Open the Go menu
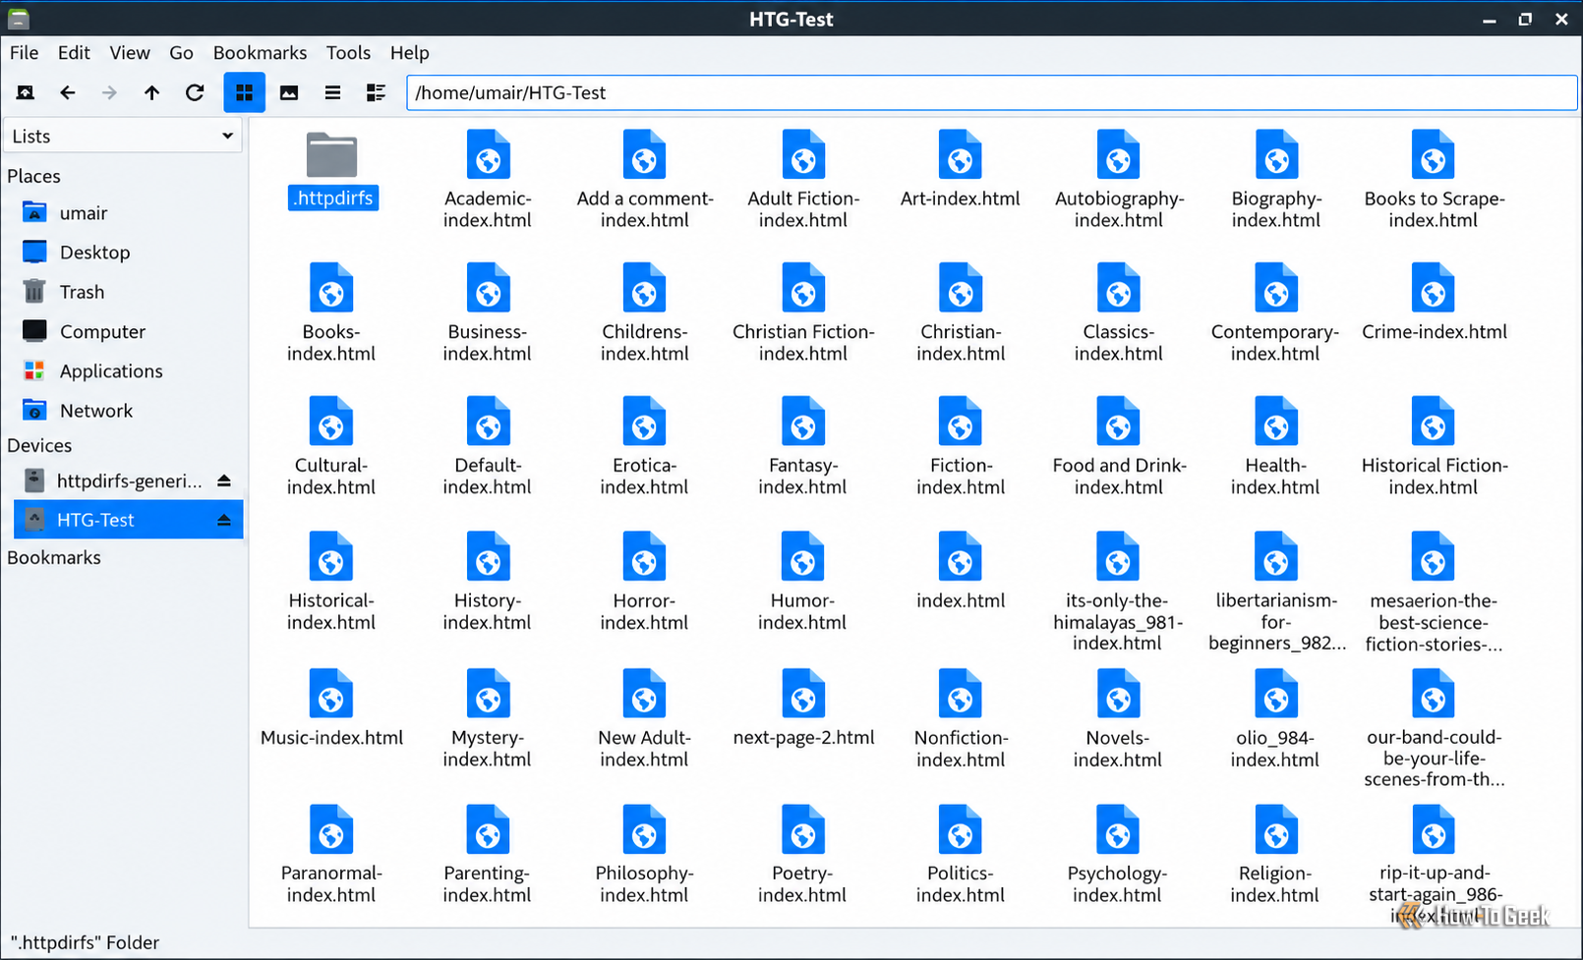The width and height of the screenshot is (1583, 960). click(x=181, y=52)
